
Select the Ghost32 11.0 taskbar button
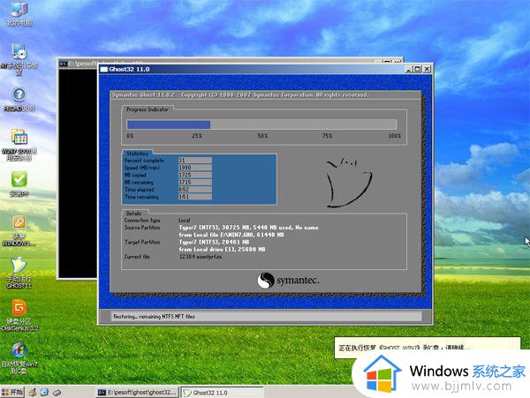pyautogui.click(x=222, y=393)
